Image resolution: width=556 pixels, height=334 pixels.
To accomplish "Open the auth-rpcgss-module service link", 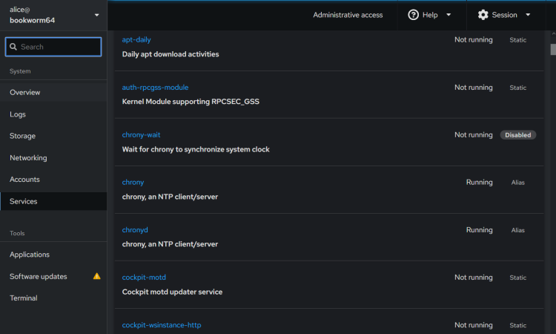I will point(156,88).
